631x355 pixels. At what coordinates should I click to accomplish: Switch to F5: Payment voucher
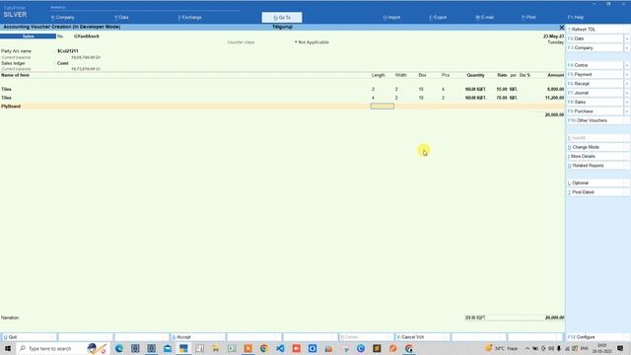(596, 75)
